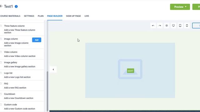
Task: Click the Test1 course title
Action: 8,6
